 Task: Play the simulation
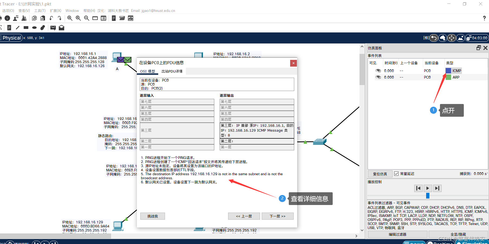point(428,188)
